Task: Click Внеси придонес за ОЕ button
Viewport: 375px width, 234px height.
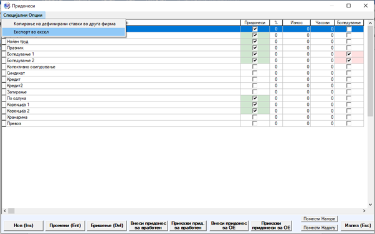Action: coord(229,225)
